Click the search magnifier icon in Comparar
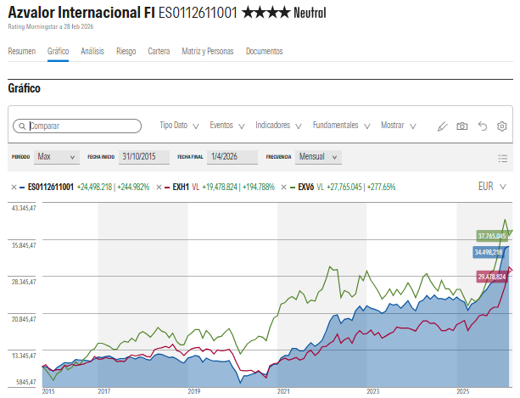520x398 pixels. click(21, 126)
